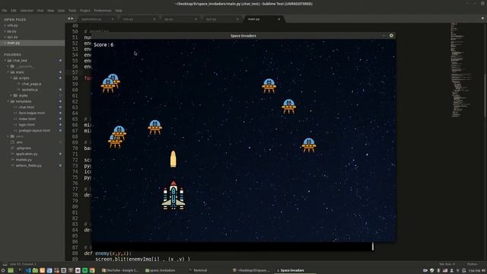Go to previous tab with left arrow
The height and width of the screenshot is (274, 487).
69,19
